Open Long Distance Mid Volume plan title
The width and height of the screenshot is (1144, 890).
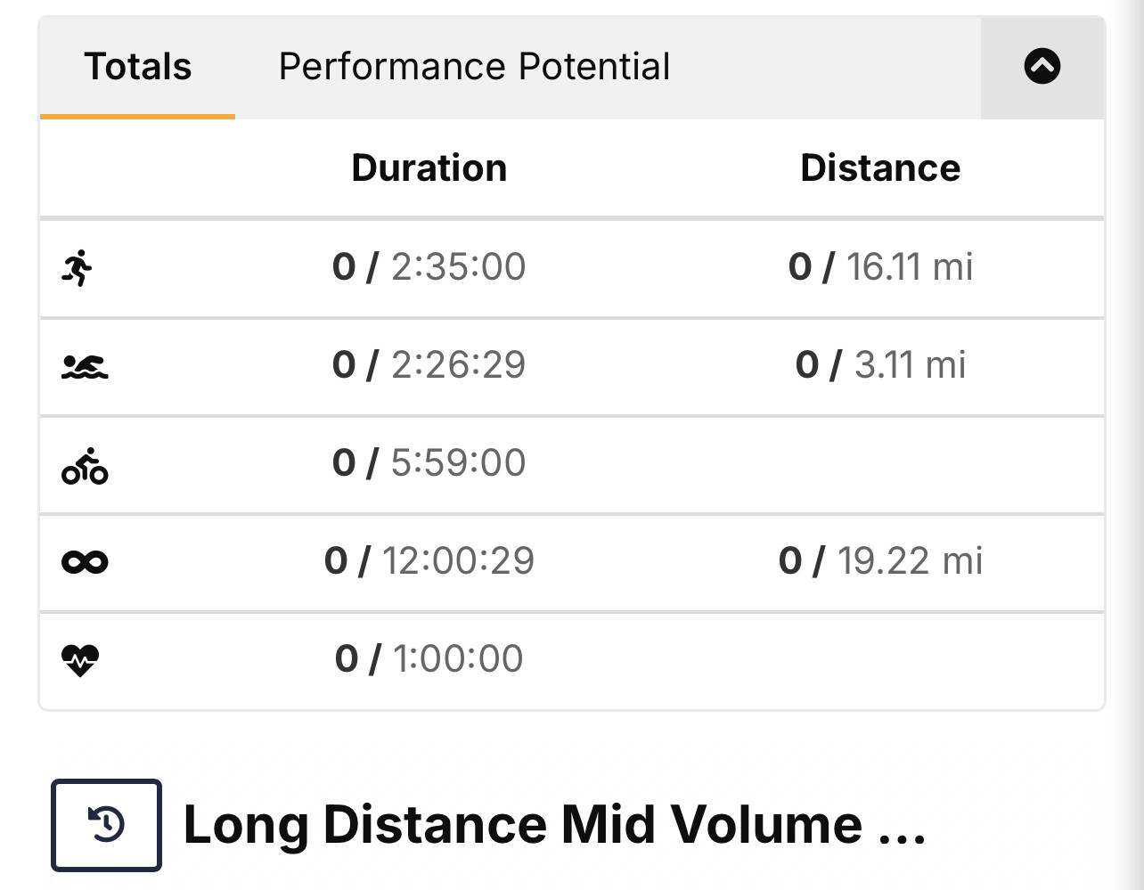pos(555,825)
